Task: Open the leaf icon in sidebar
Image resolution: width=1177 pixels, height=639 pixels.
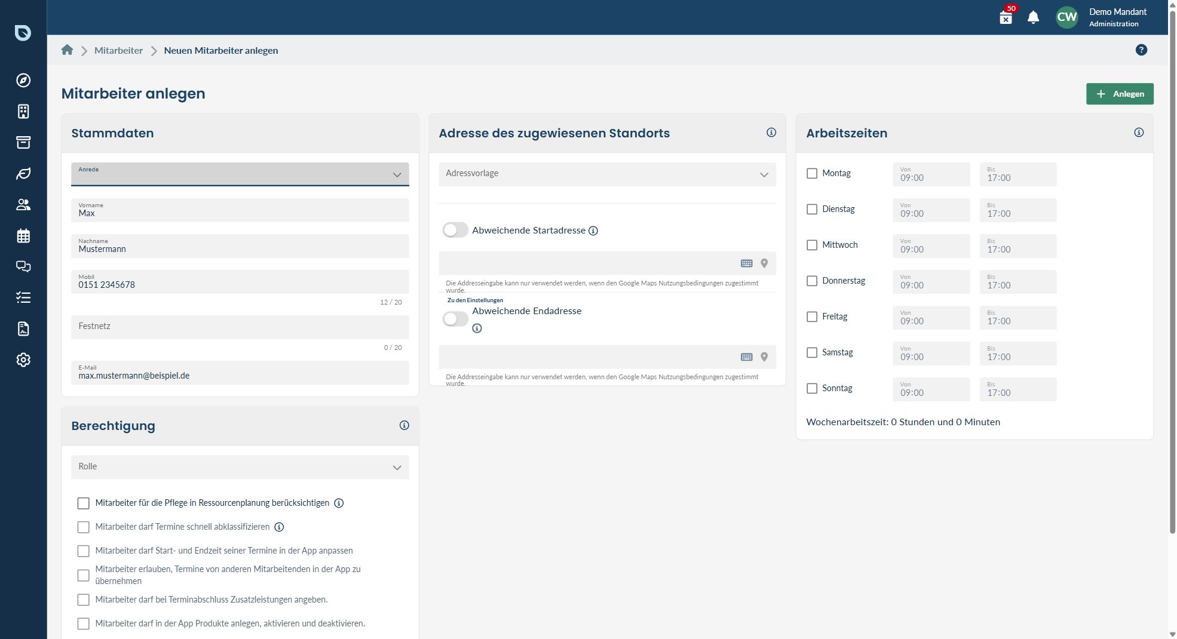Action: (x=23, y=173)
